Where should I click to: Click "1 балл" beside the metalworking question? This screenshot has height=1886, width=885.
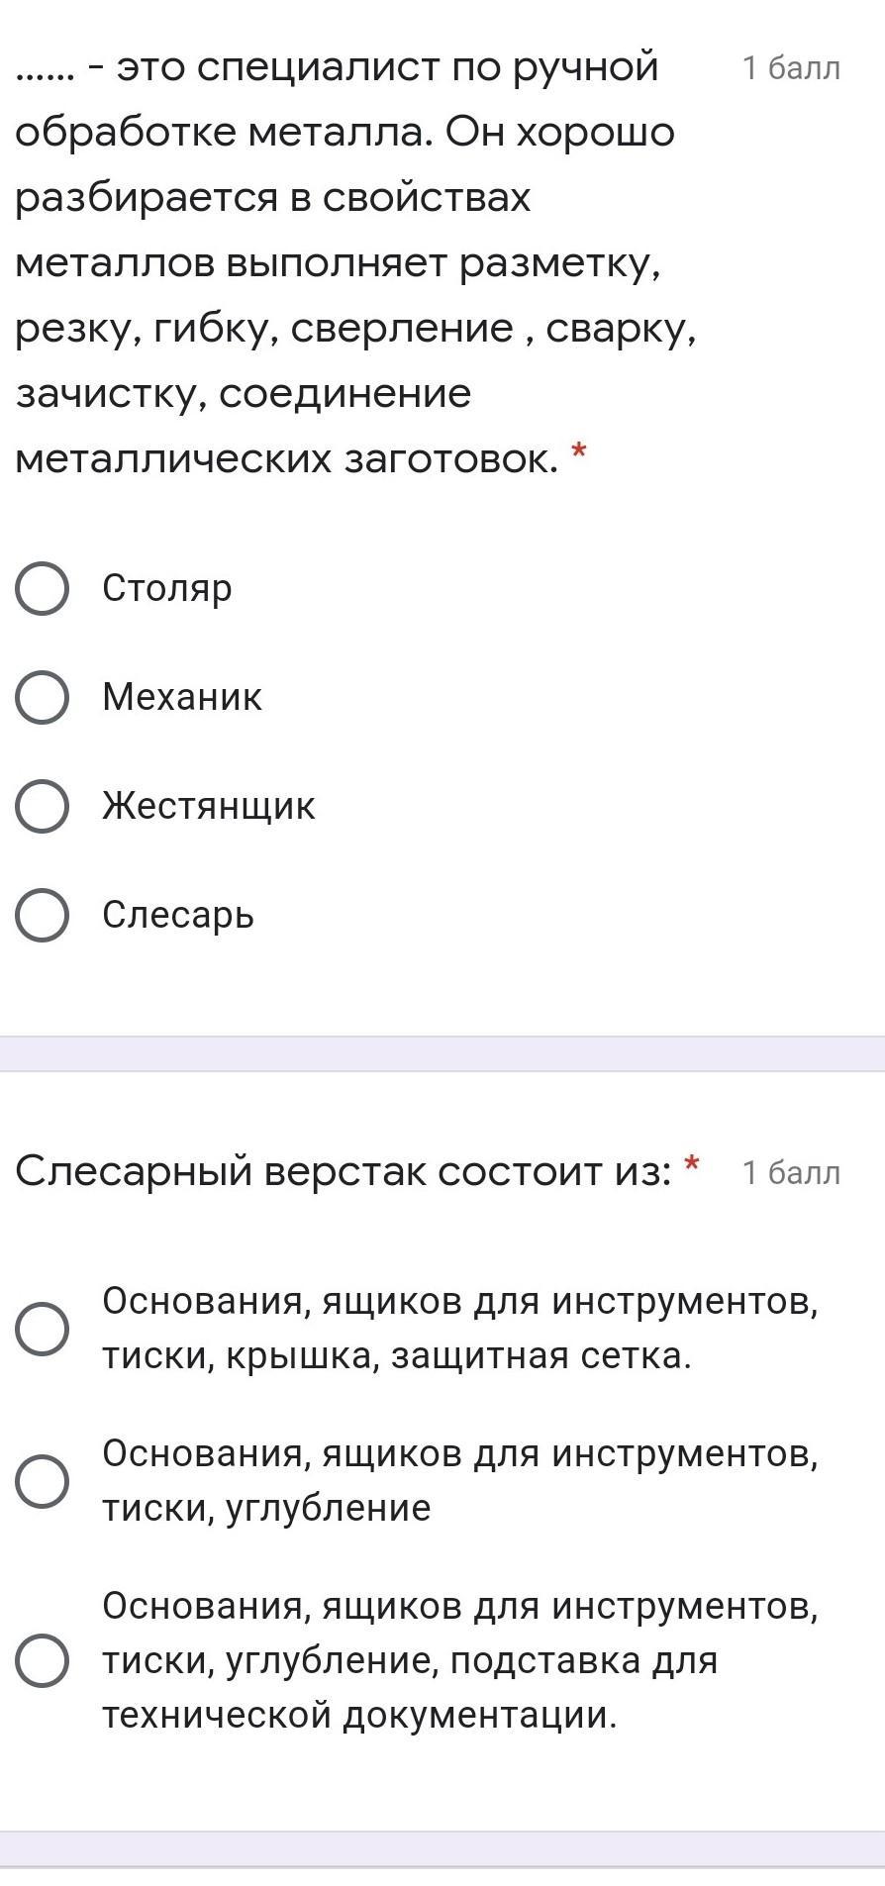[x=791, y=68]
